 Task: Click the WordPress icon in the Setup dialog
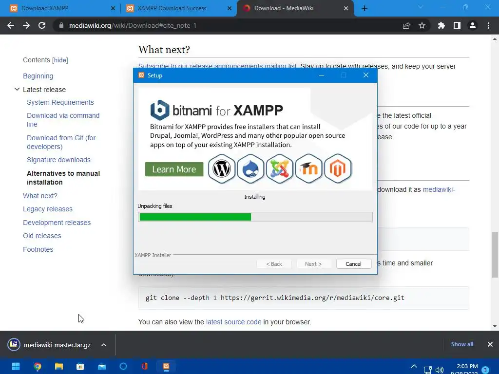click(222, 169)
